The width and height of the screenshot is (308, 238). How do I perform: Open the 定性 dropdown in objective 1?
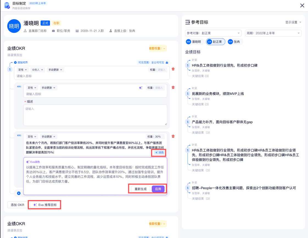coord(23,70)
